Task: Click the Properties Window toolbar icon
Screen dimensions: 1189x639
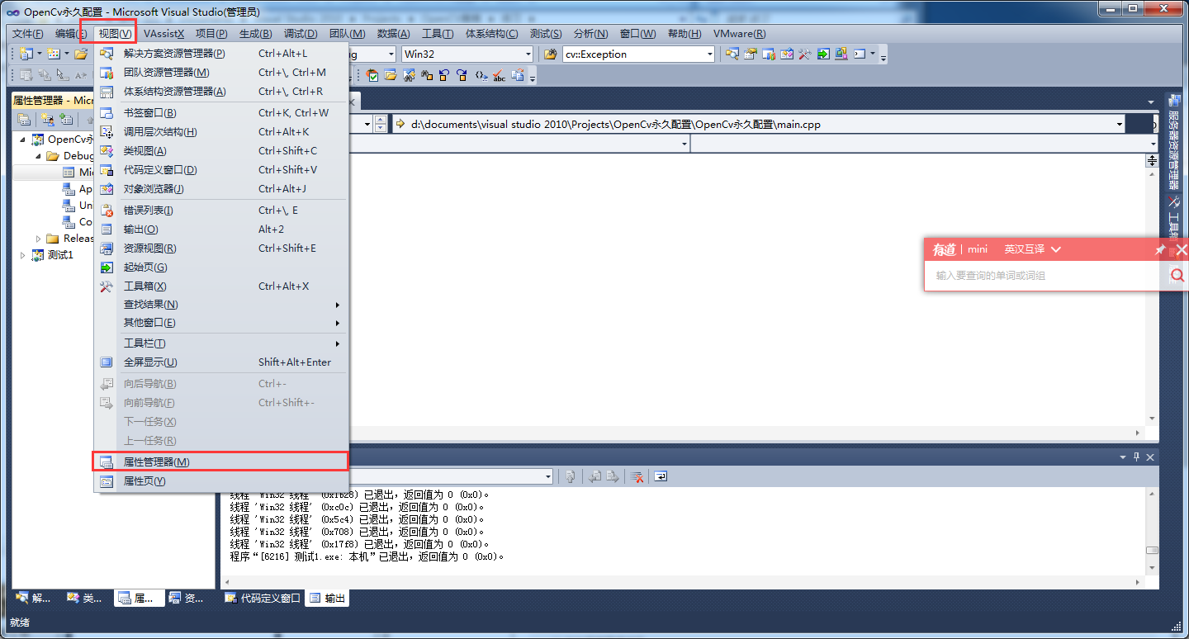Action: [750, 54]
